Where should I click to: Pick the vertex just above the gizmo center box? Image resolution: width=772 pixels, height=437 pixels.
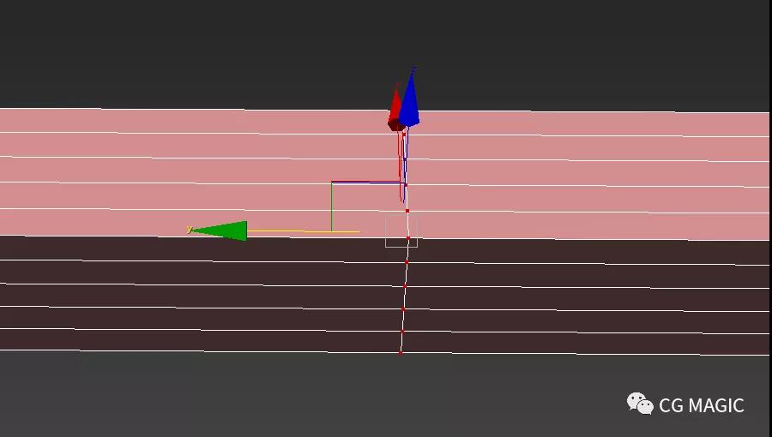click(x=407, y=210)
